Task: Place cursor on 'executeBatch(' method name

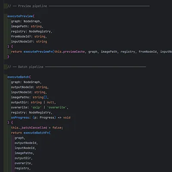Action: point(19,77)
